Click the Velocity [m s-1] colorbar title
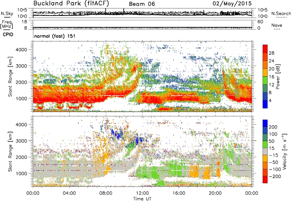This screenshot has width=291, height=201. 284,151
